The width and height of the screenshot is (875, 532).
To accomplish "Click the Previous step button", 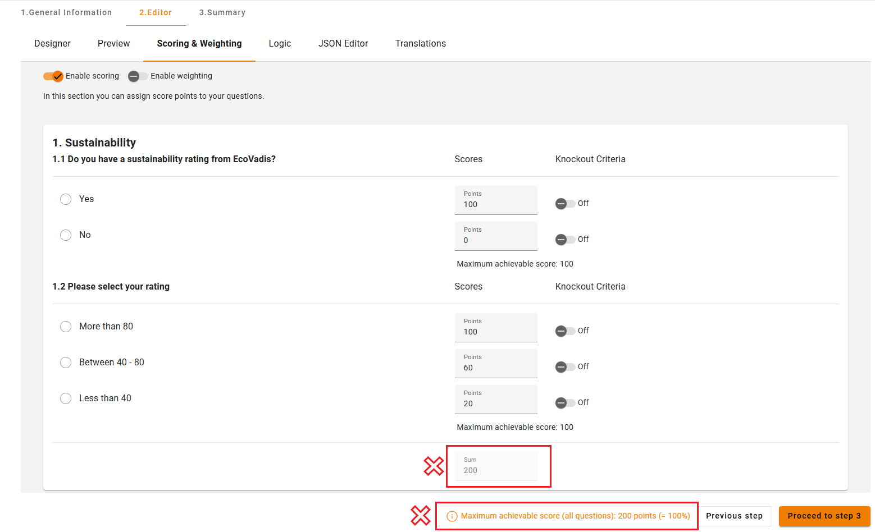I will (734, 516).
